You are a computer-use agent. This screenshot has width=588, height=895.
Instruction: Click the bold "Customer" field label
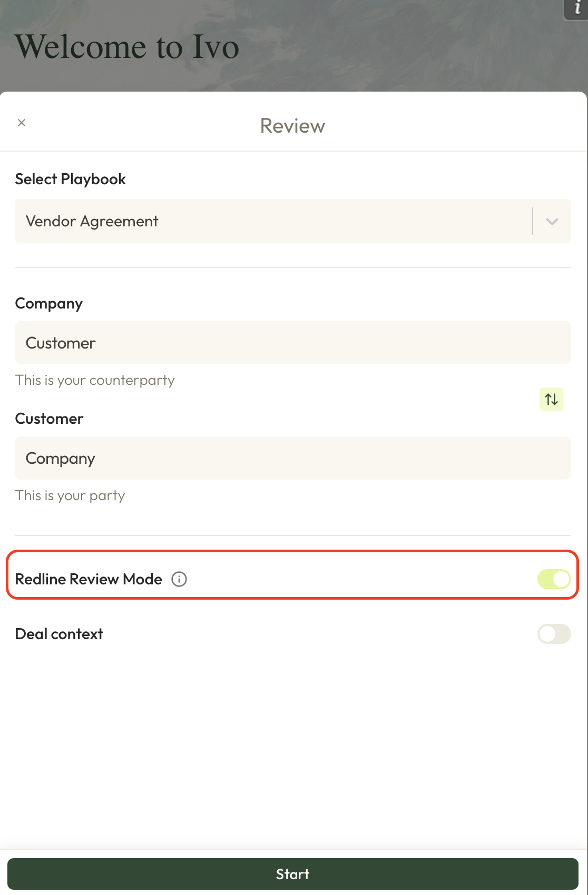click(x=50, y=419)
